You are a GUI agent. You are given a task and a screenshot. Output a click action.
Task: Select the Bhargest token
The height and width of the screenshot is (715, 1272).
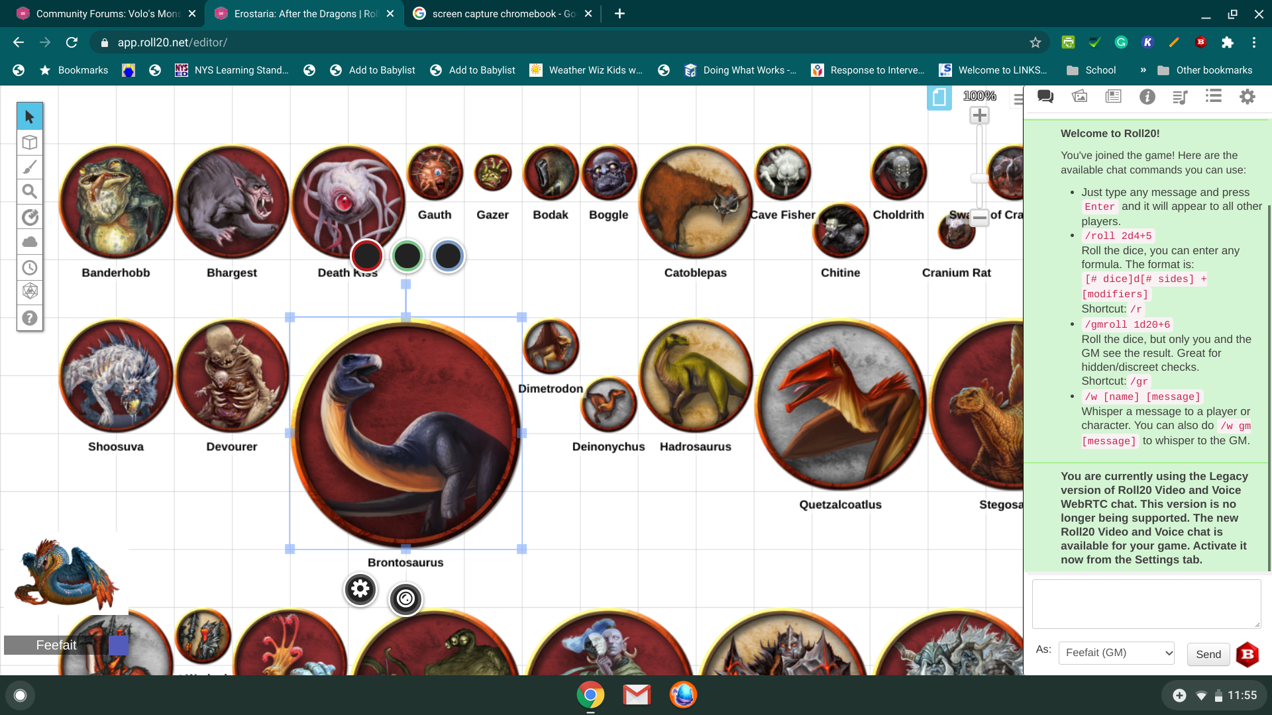[232, 201]
